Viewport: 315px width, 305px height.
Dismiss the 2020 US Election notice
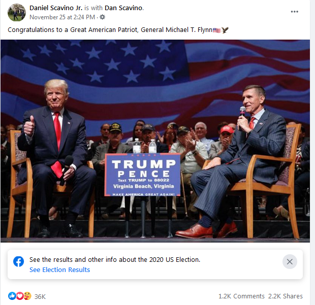[290, 261]
